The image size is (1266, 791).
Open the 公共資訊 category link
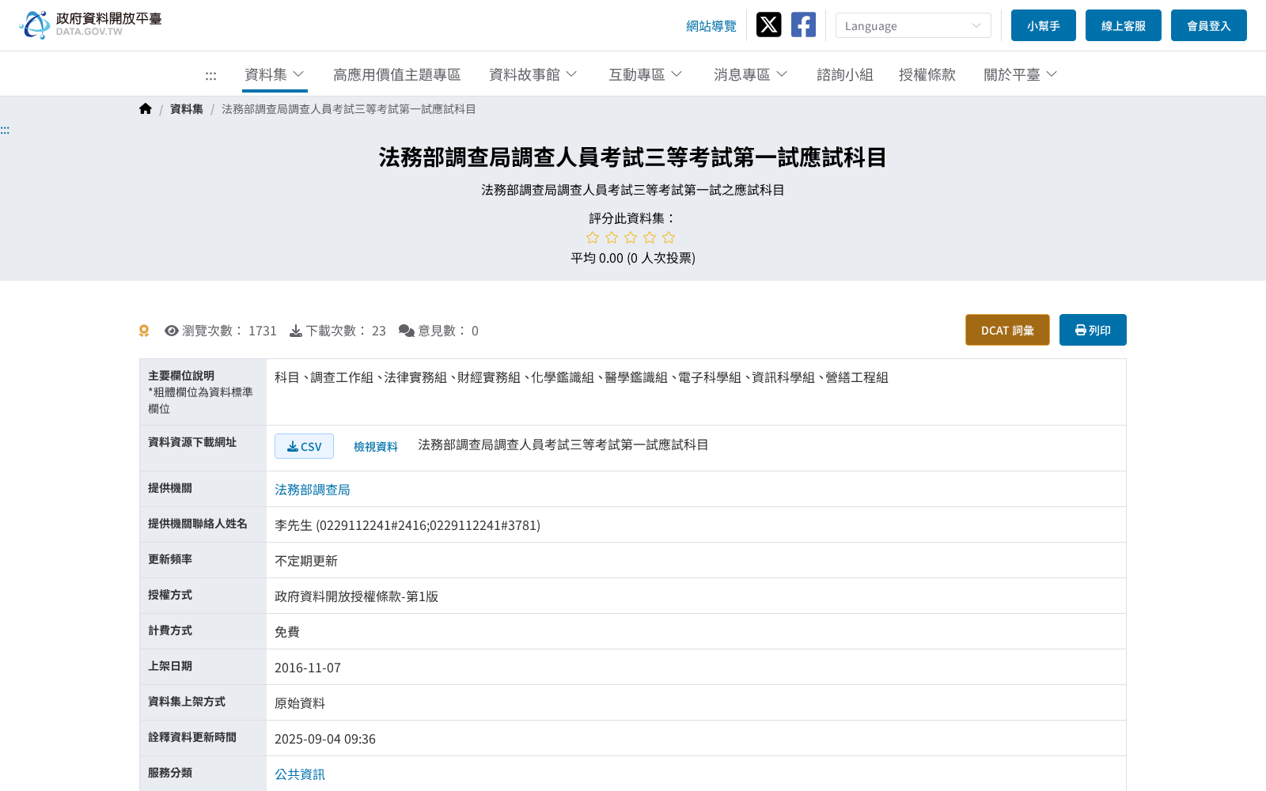pyautogui.click(x=300, y=774)
